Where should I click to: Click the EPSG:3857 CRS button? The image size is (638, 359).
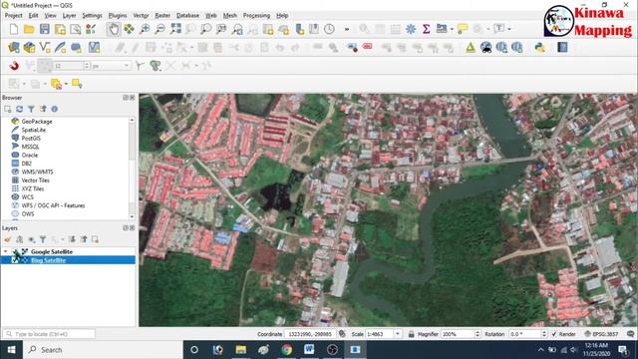[602, 334]
